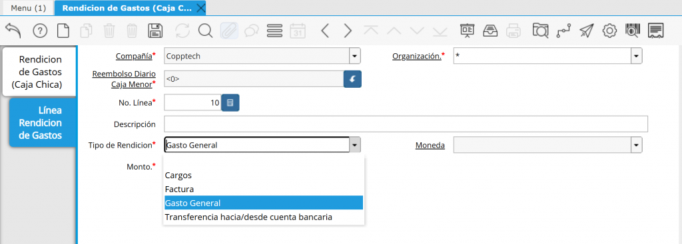Viewport: 682px width, 244px height.
Task: Click the No. Línea number field
Action: pyautogui.click(x=192, y=103)
